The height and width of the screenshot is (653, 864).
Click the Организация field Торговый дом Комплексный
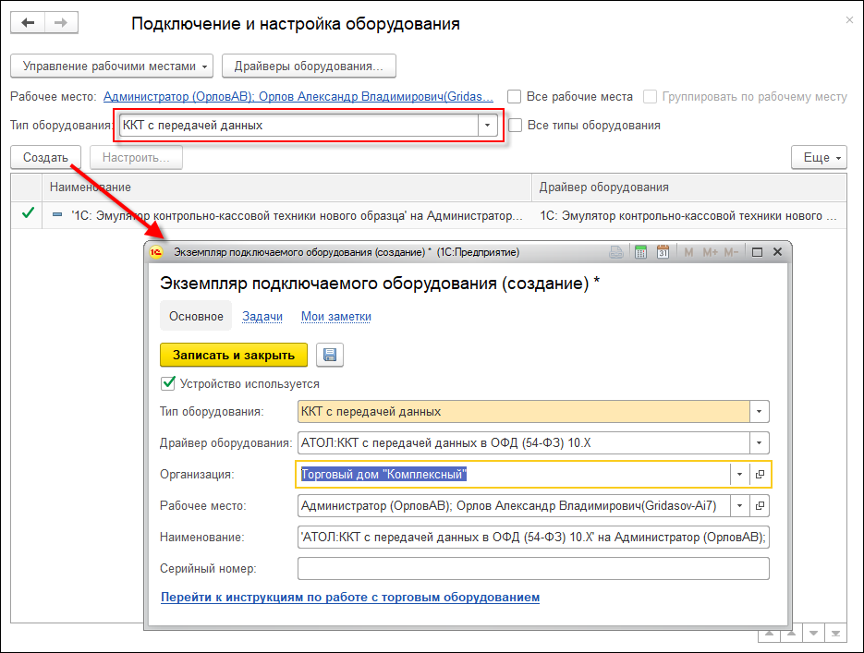[x=513, y=474]
